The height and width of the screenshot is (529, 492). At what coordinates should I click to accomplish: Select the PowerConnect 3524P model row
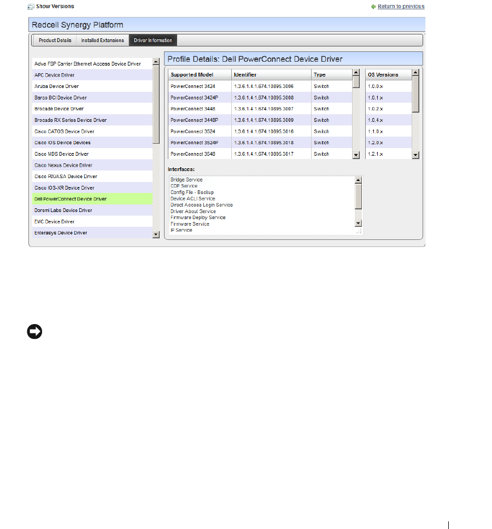point(260,143)
